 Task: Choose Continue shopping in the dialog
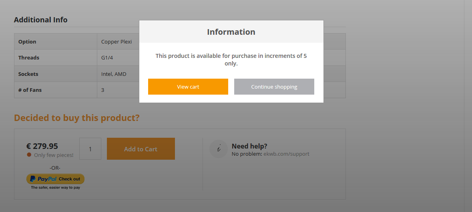click(274, 87)
